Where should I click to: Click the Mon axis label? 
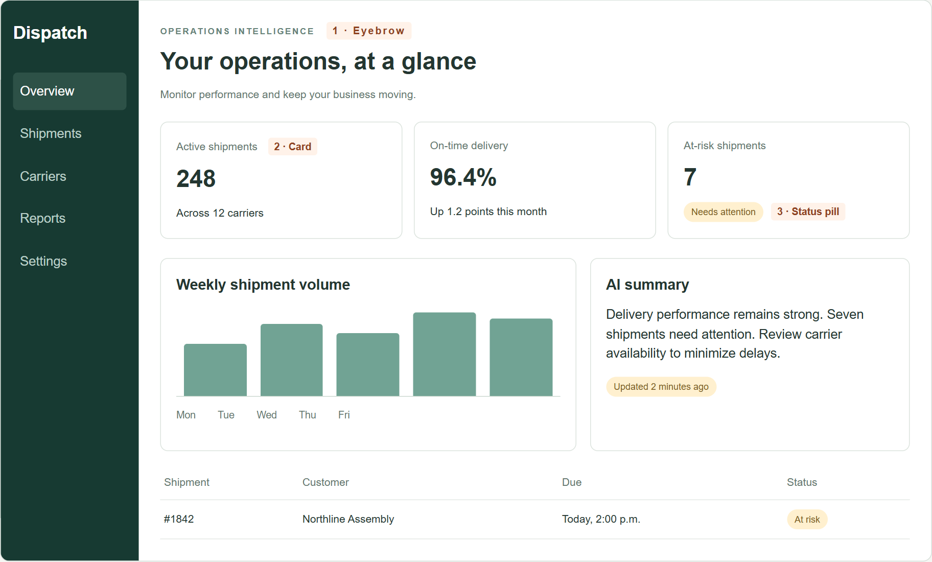pos(186,415)
